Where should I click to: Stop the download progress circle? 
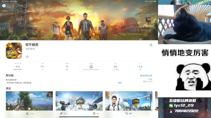click(x=27, y=57)
